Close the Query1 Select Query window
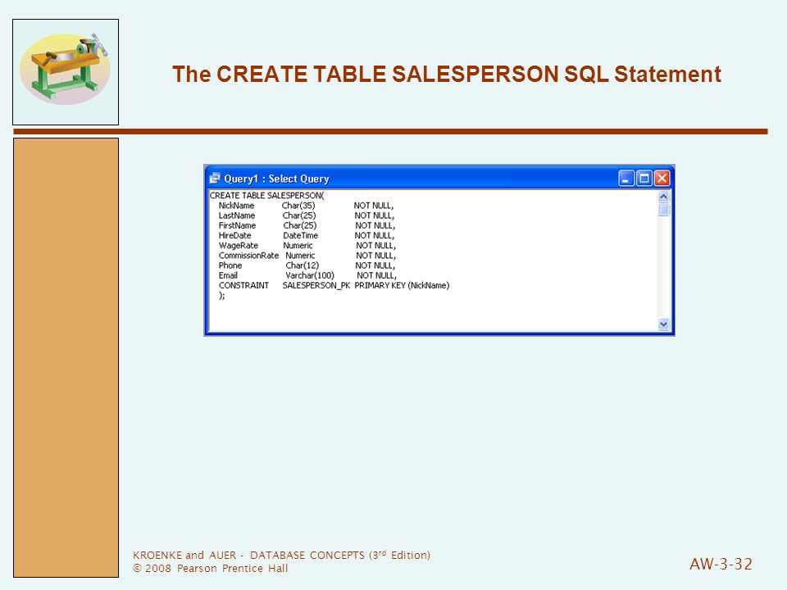787x590 pixels. coord(662,178)
